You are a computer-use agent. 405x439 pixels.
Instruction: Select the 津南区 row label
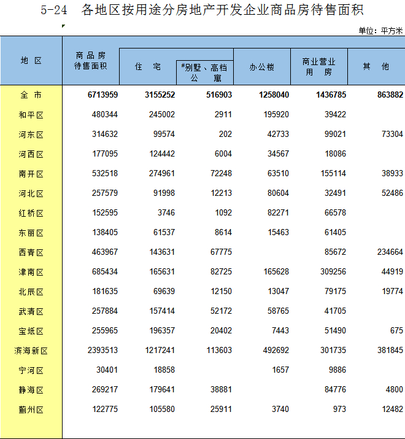click(31, 272)
